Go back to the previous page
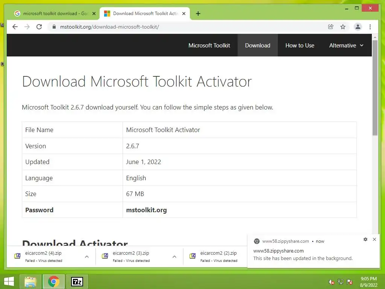Image resolution: width=385 pixels, height=289 pixels. point(15,27)
